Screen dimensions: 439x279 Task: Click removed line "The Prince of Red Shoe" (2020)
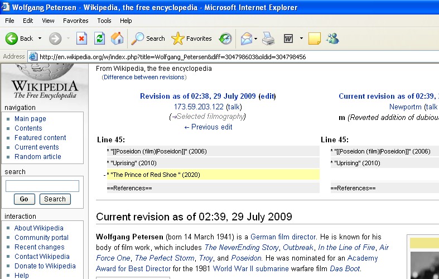(213, 175)
